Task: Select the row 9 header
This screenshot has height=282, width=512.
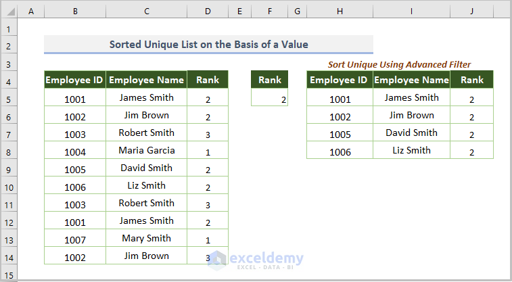Action: click(9, 169)
